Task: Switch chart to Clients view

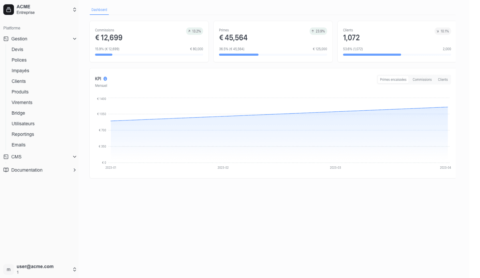Action: [443, 79]
